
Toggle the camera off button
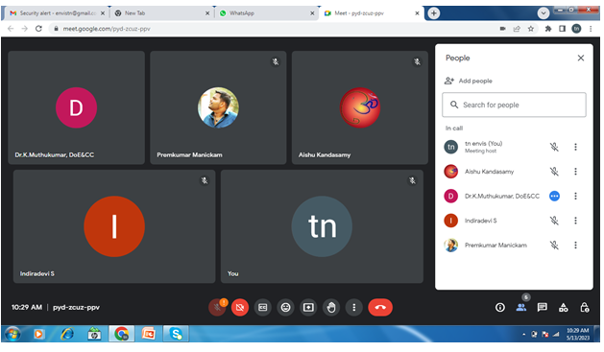point(240,308)
